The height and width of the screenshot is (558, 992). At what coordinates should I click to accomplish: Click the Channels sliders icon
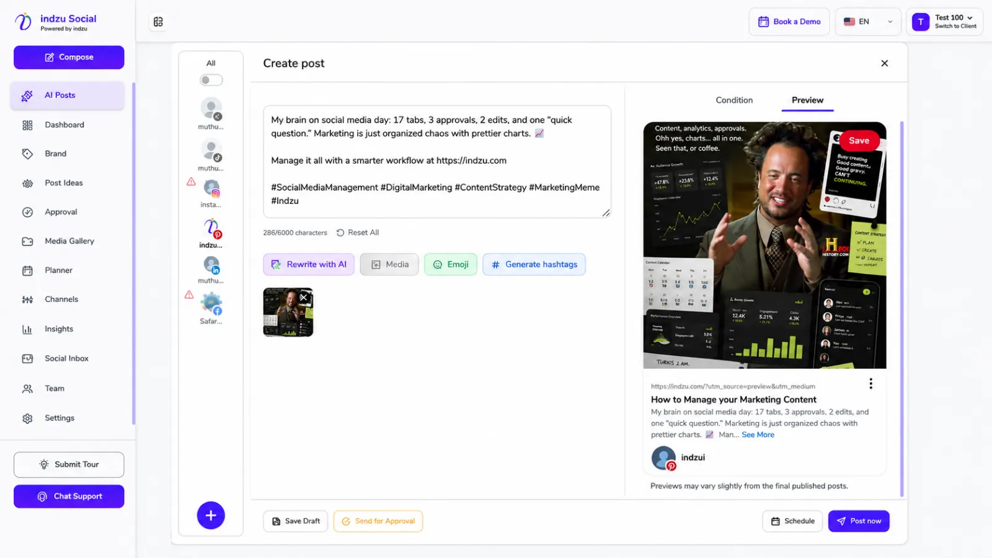tap(27, 299)
